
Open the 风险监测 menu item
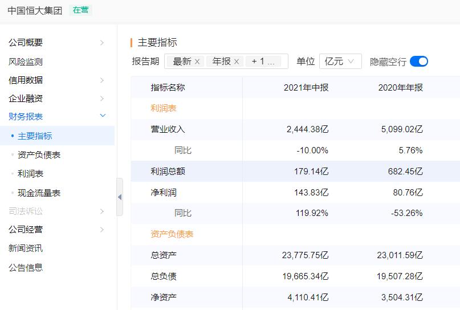[26, 62]
